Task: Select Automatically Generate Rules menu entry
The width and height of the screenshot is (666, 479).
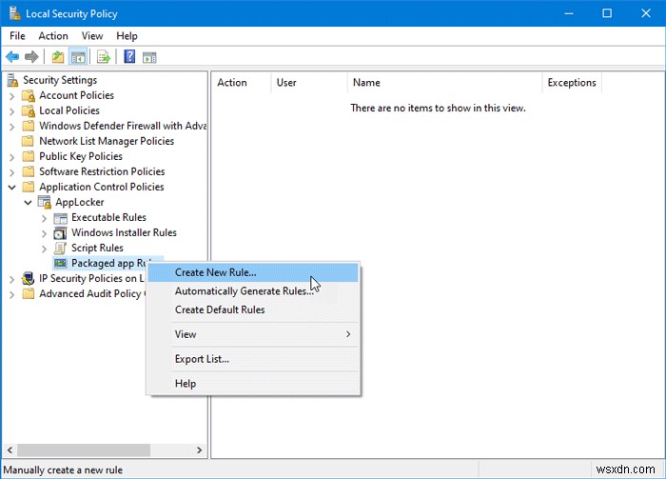Action: 244,291
